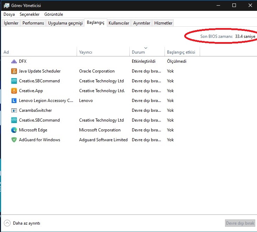
Task: Switch to the İşlemler tab
Action: coord(11,23)
